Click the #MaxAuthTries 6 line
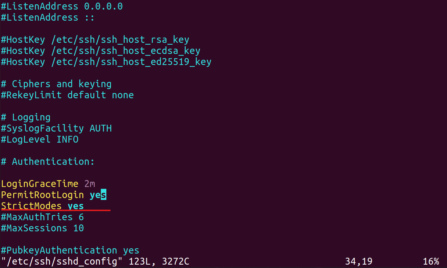 click(x=42, y=217)
